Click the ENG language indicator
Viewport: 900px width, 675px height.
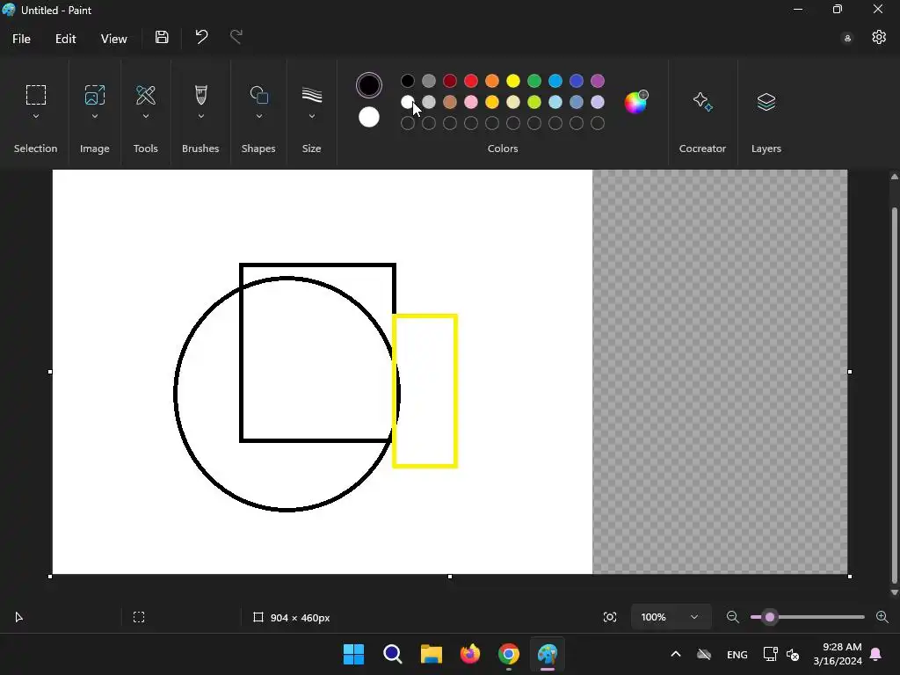[737, 654]
